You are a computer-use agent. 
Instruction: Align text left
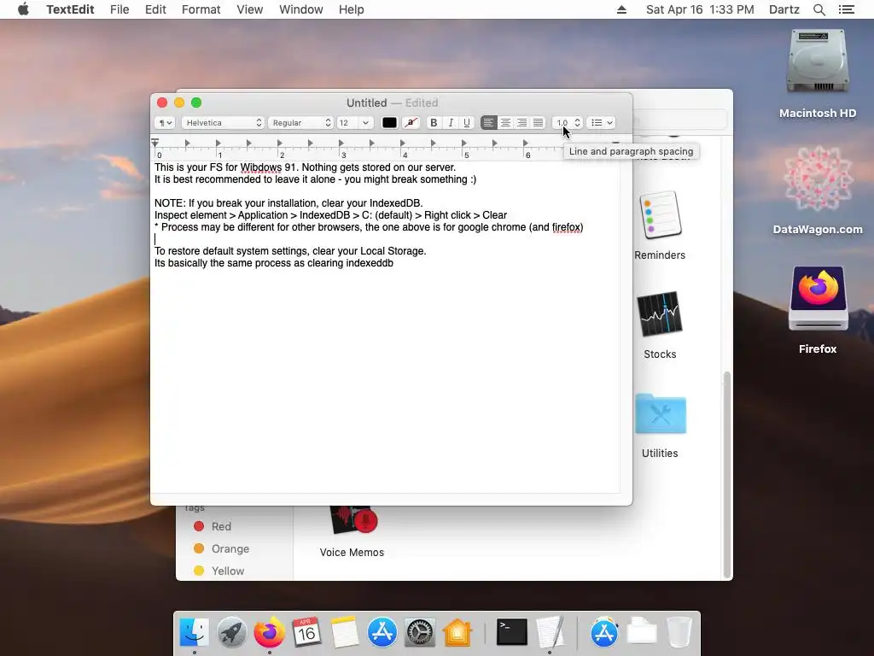(x=489, y=123)
